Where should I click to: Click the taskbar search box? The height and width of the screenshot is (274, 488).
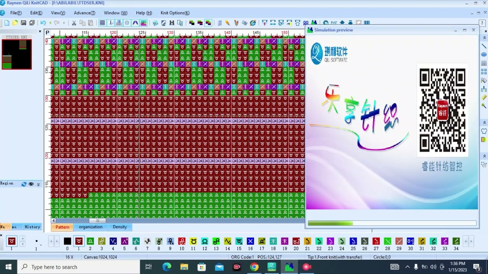79,267
